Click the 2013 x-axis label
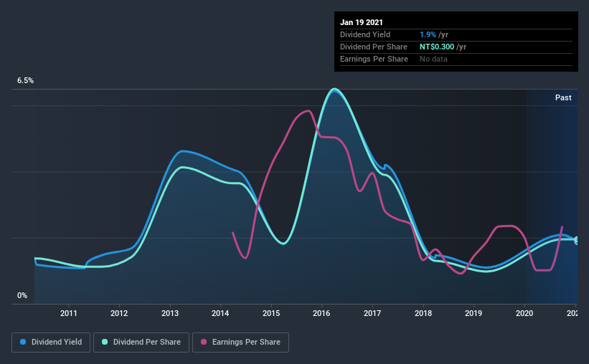Image resolution: width=589 pixels, height=364 pixels. tap(170, 313)
